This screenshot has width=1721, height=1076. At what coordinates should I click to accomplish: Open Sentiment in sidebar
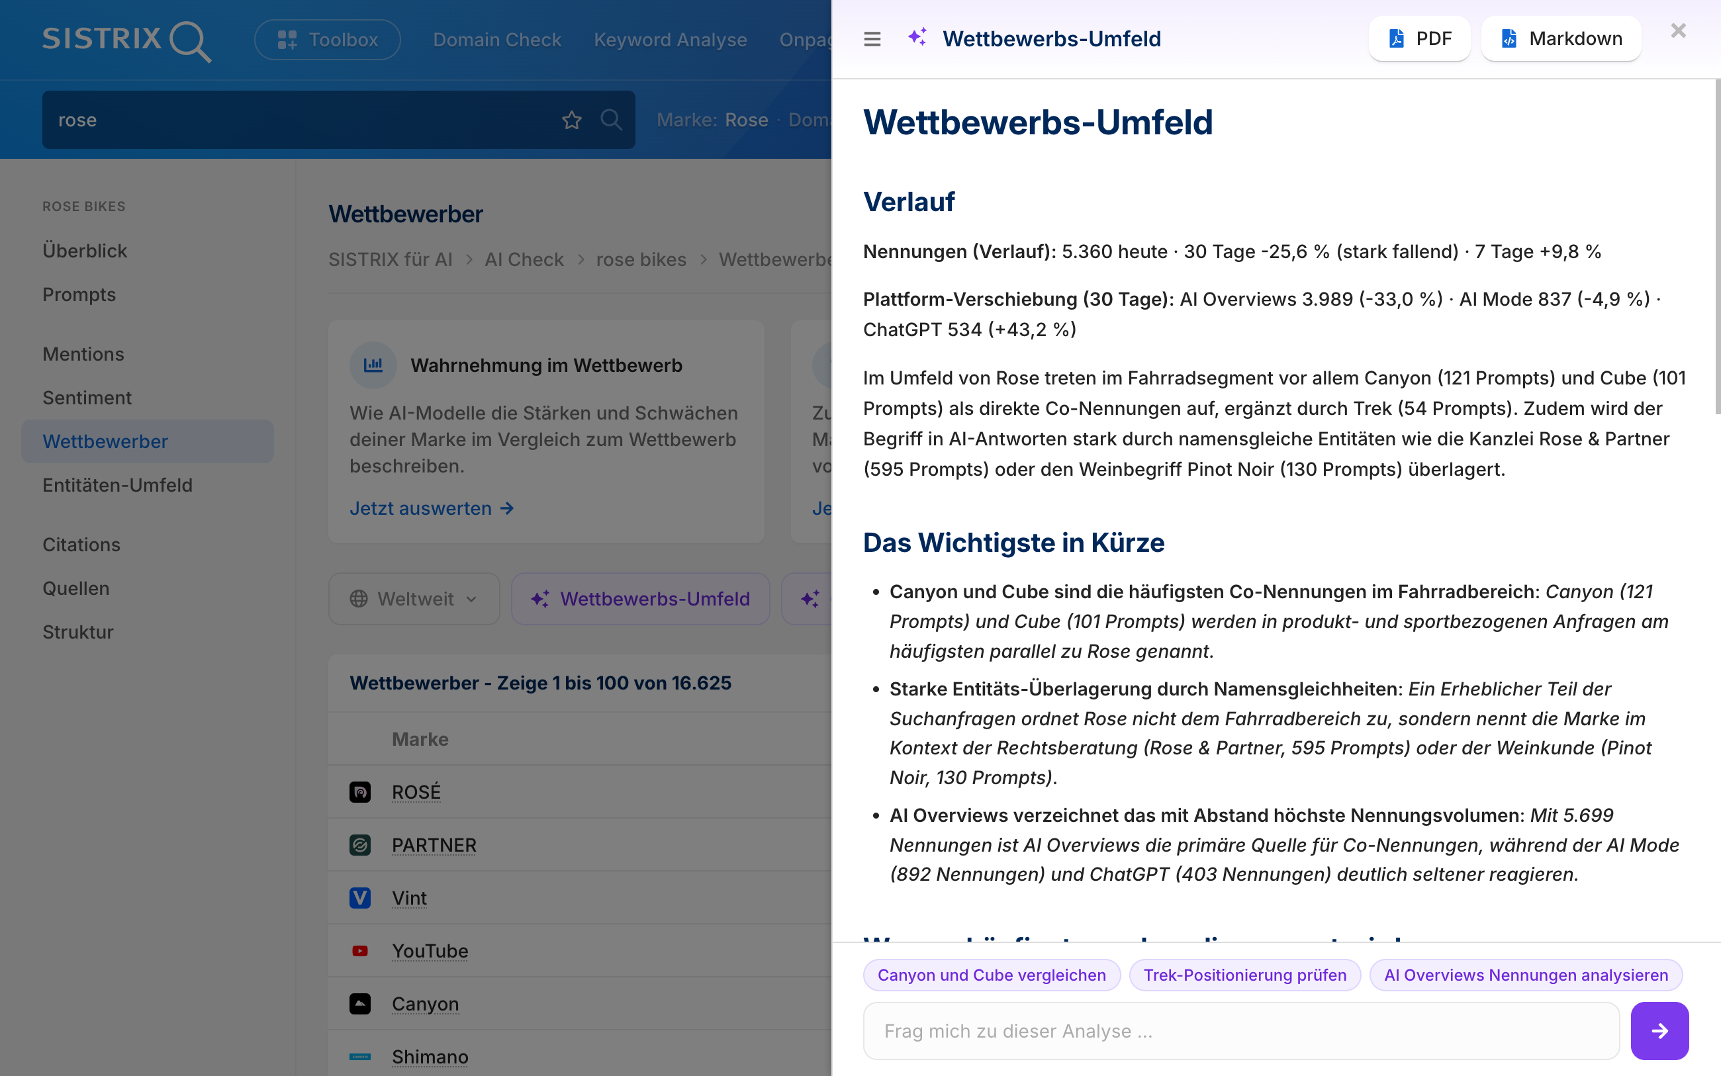[x=87, y=398]
